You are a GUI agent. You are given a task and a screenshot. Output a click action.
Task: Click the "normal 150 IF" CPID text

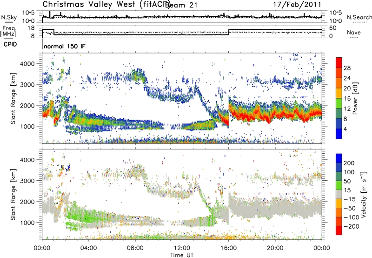tap(65, 46)
